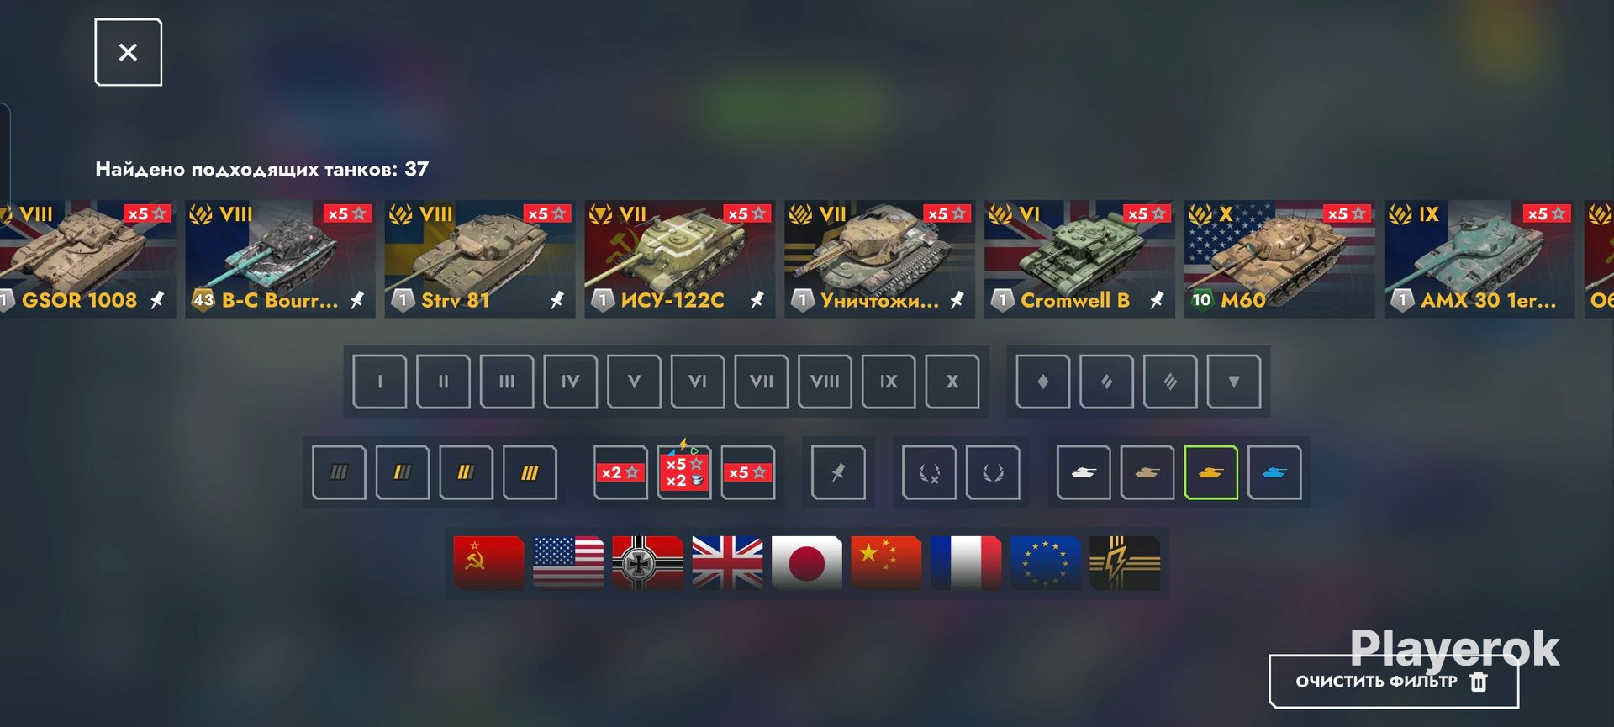Select the Soviet Union flag filter
Screen dimensions: 1614x727
[488, 562]
